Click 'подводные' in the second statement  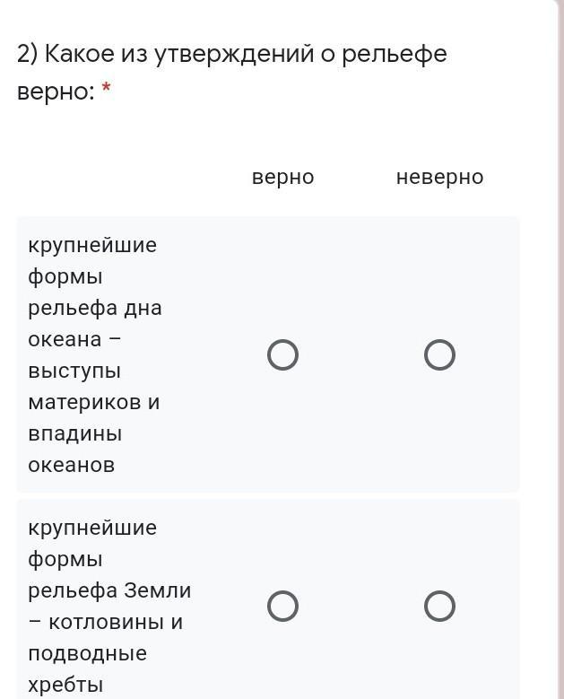[87, 653]
